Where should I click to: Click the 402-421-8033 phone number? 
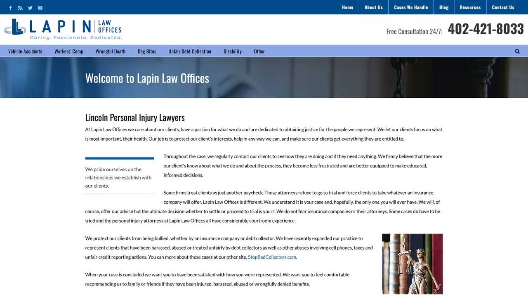[486, 29]
